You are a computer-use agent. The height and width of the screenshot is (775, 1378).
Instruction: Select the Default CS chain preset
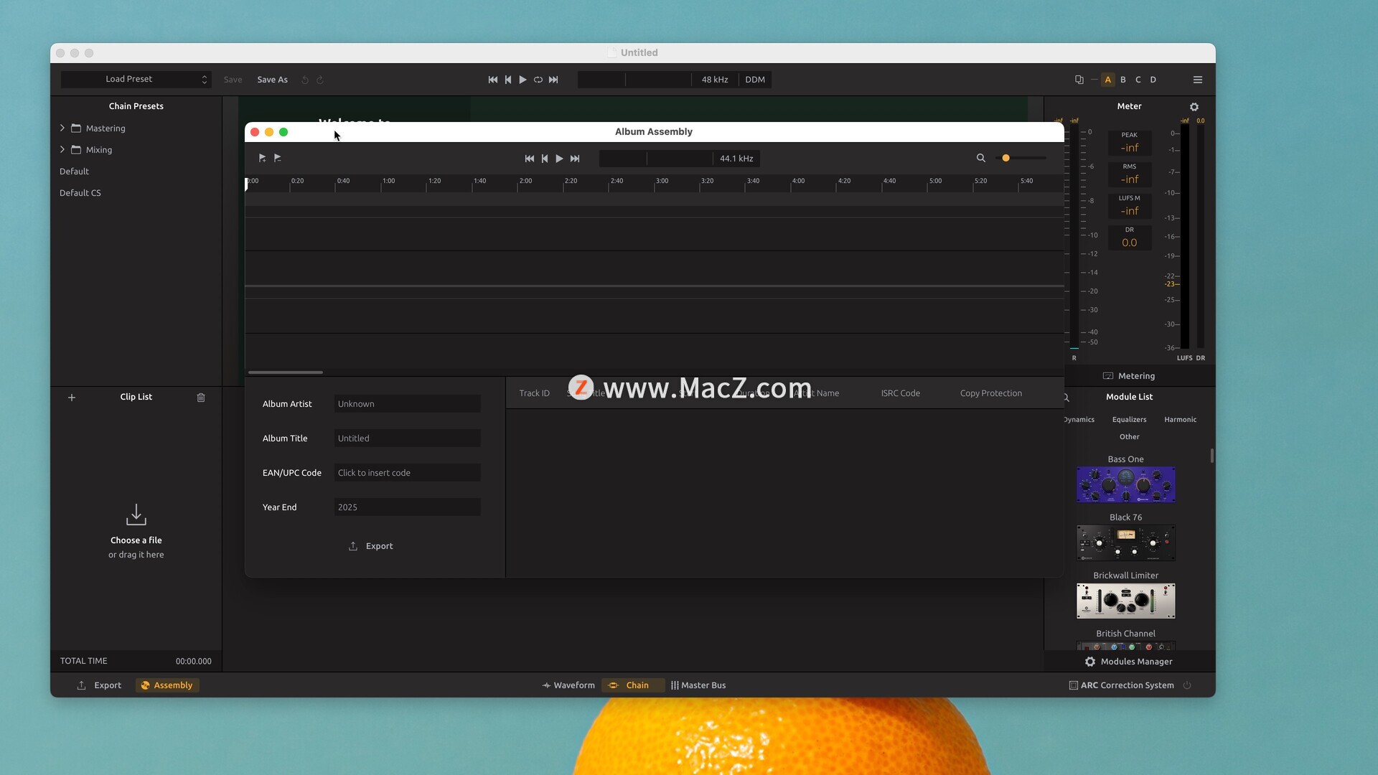(x=80, y=193)
